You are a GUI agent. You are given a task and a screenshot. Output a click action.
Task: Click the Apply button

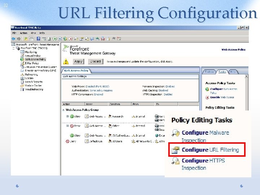tap(78, 61)
